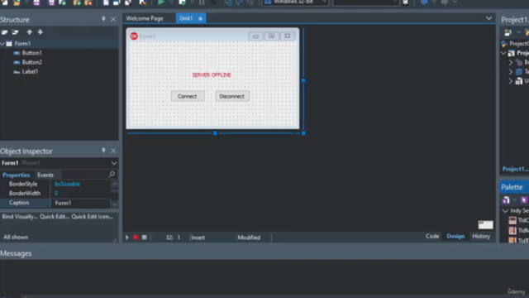Click the Pause toolbar icon
529x298 pixels.
point(202,2)
